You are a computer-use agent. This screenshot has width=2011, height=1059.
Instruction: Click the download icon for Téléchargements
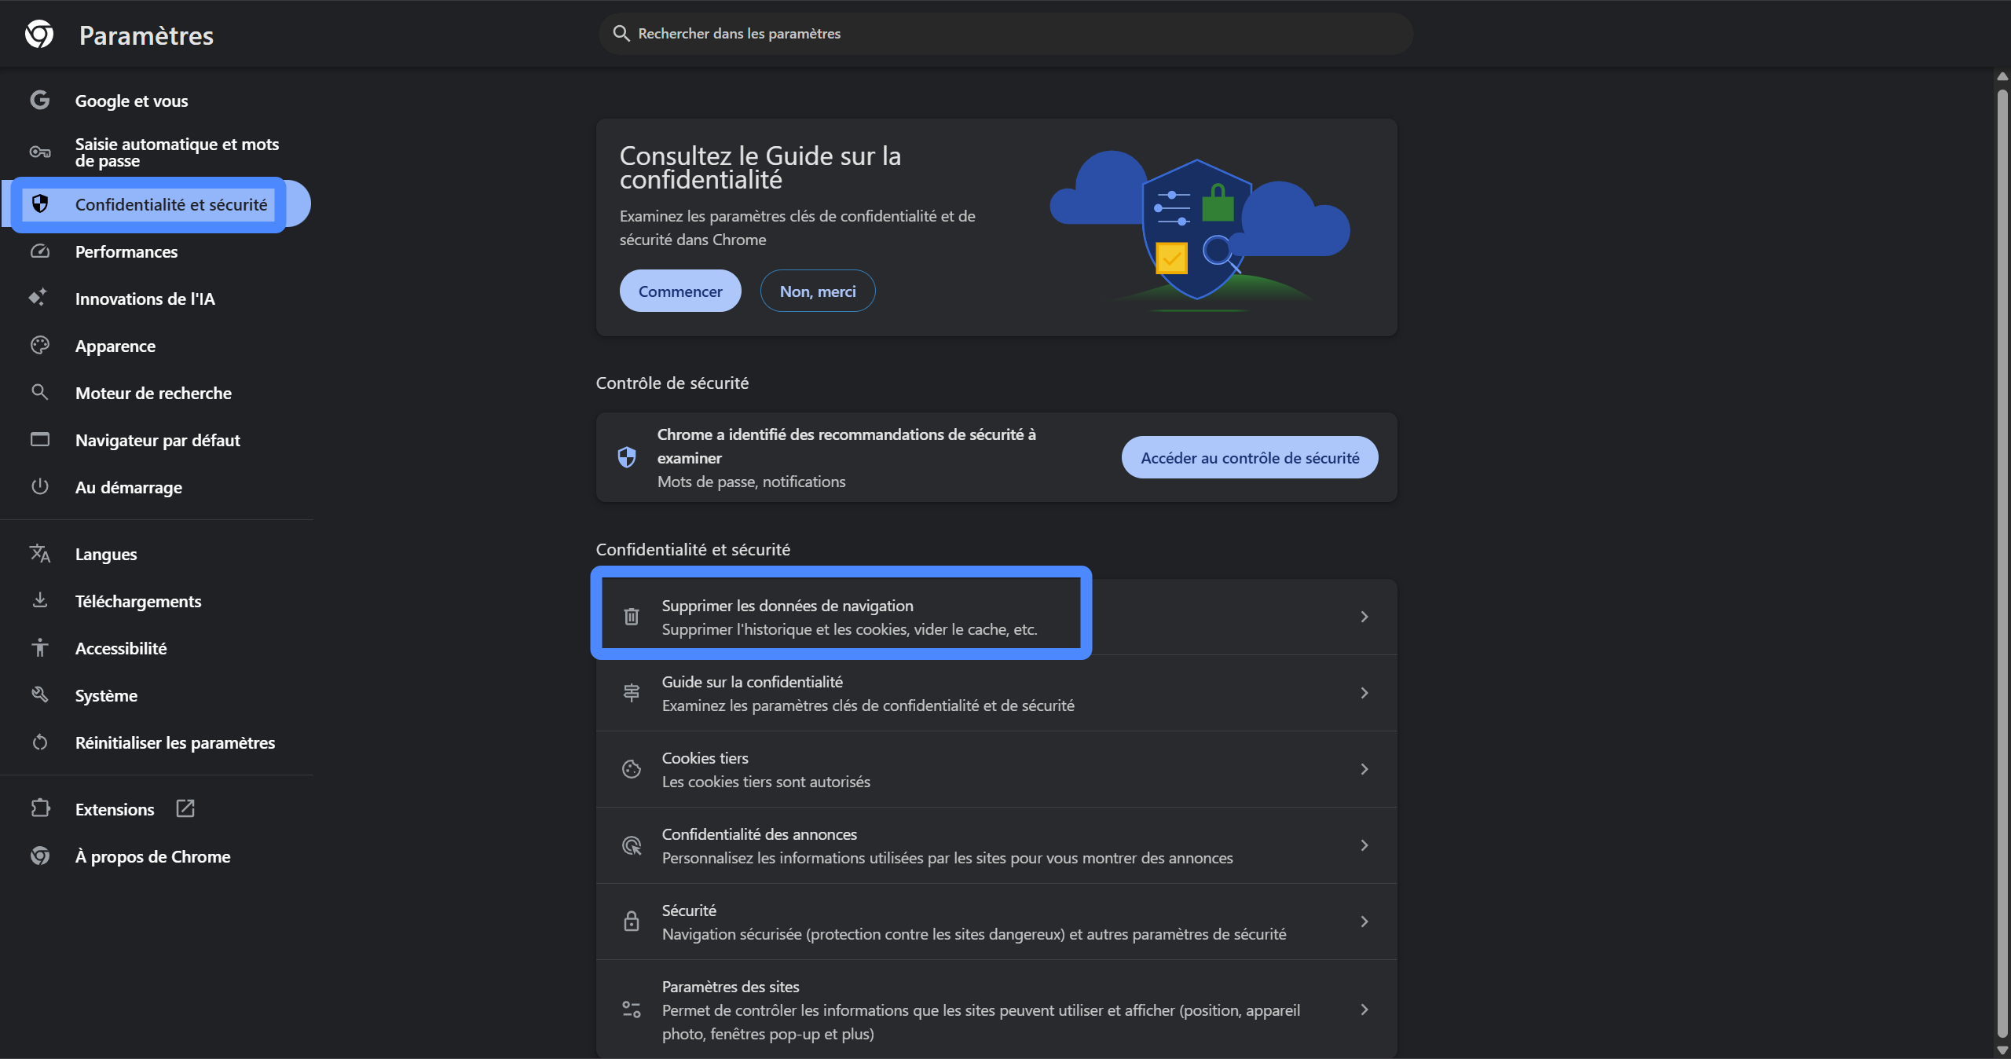[40, 600]
